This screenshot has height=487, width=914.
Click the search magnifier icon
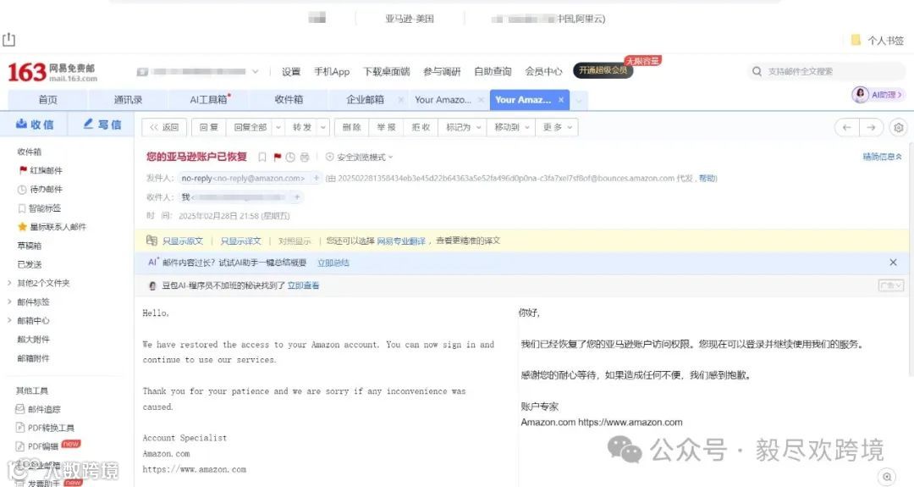click(x=757, y=71)
